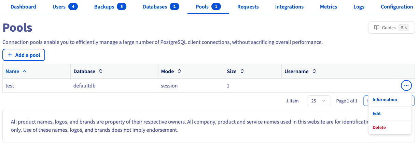Click the Pools page heading

(17, 28)
